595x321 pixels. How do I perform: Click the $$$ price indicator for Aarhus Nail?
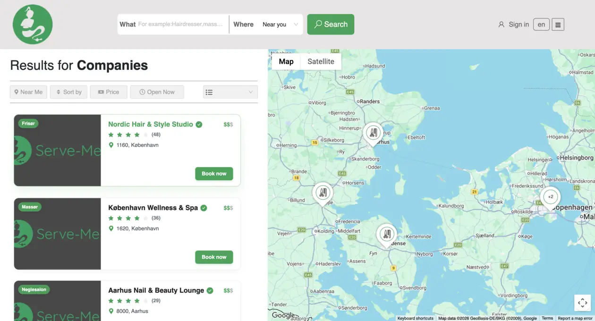pyautogui.click(x=228, y=290)
